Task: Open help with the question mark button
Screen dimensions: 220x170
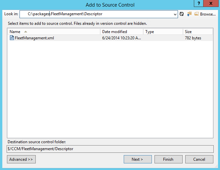Action: click(198, 3)
